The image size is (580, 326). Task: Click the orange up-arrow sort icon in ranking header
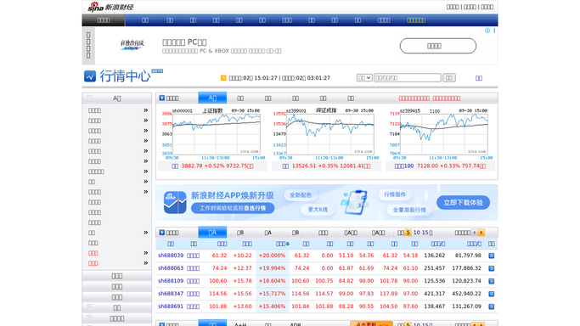point(481,233)
